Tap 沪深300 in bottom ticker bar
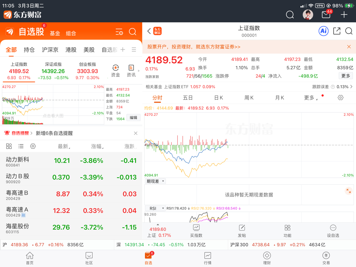 pos(278,245)
